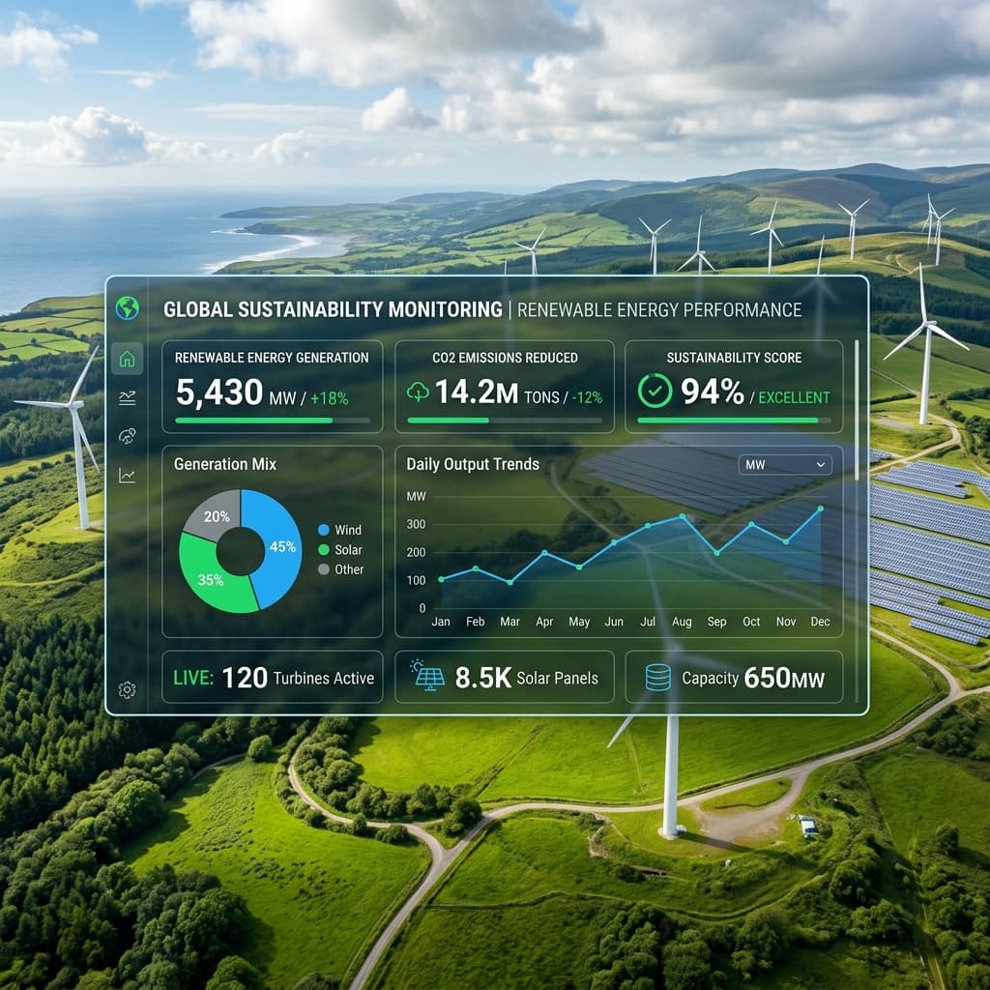Open the line chart analytics sidebar icon
Viewport: 990px width, 990px height.
pos(127,475)
